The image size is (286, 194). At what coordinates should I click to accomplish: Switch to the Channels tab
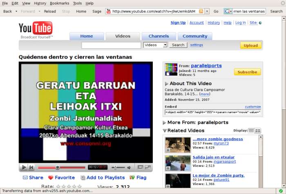tap(159, 36)
